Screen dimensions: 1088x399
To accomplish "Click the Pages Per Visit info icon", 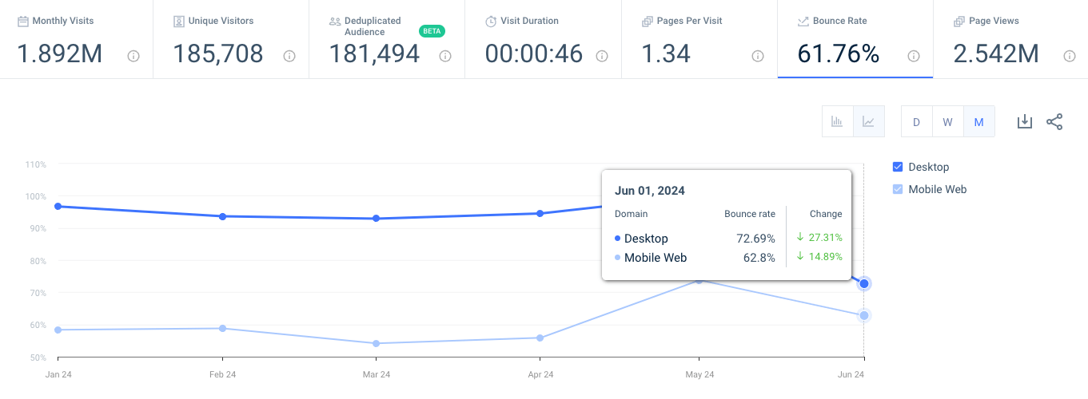I will click(x=758, y=56).
